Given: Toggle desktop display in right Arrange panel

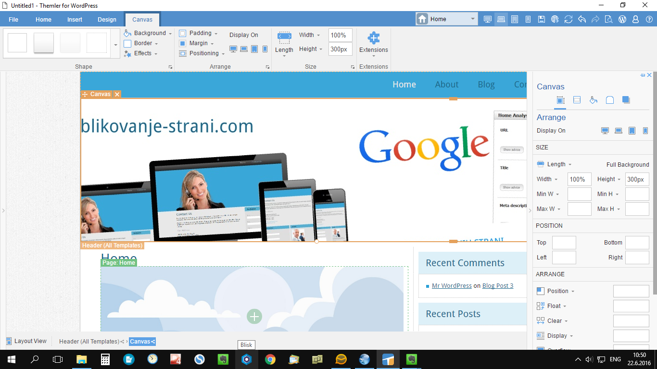Looking at the screenshot, I should click(605, 131).
